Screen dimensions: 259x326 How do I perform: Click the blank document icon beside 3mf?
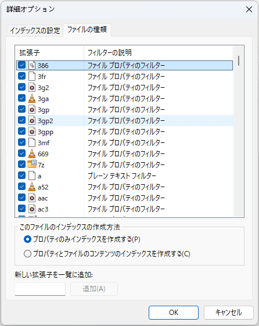[32, 142]
